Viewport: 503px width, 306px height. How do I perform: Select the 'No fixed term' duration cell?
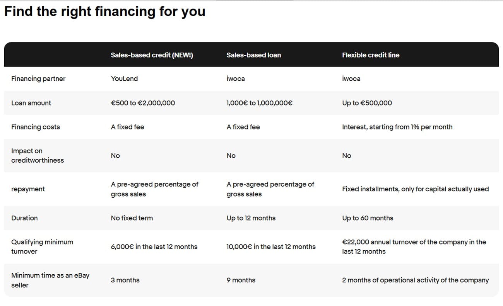tap(132, 218)
